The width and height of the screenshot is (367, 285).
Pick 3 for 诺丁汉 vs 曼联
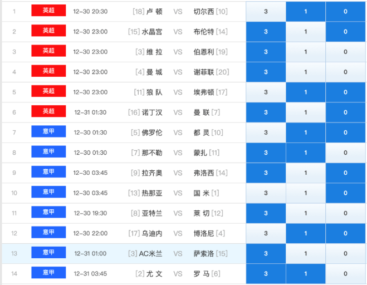(x=266, y=112)
